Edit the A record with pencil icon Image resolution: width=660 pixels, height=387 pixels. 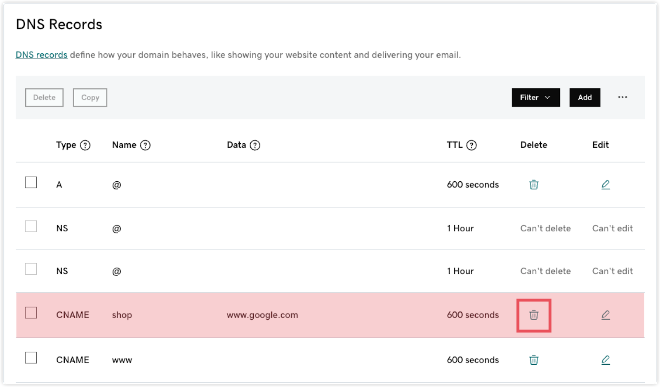point(605,185)
